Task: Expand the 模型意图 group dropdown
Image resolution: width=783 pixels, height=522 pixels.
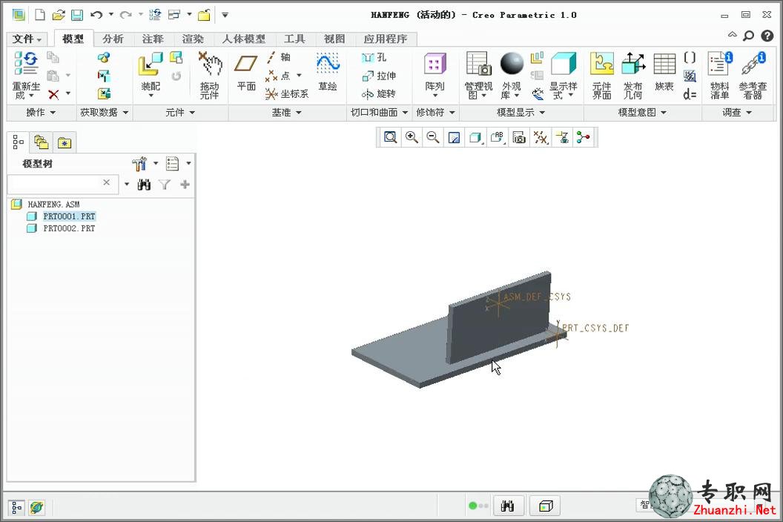Action: (x=642, y=113)
